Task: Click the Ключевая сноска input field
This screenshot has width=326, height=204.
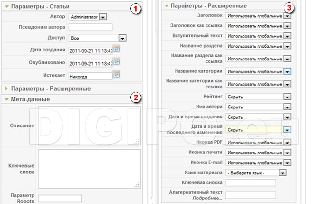Action: pyautogui.click(x=251, y=182)
